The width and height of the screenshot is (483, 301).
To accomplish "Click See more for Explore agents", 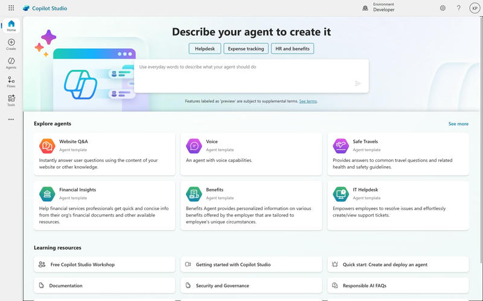I will (x=458, y=124).
